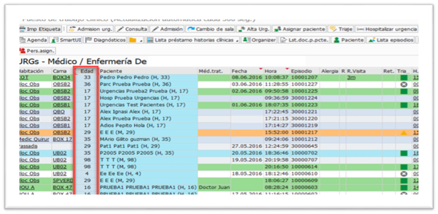Screen dimensions: 438x214
Task: Select patient Pedro Pedro Pedro (H, 33)
Action: click(x=135, y=77)
